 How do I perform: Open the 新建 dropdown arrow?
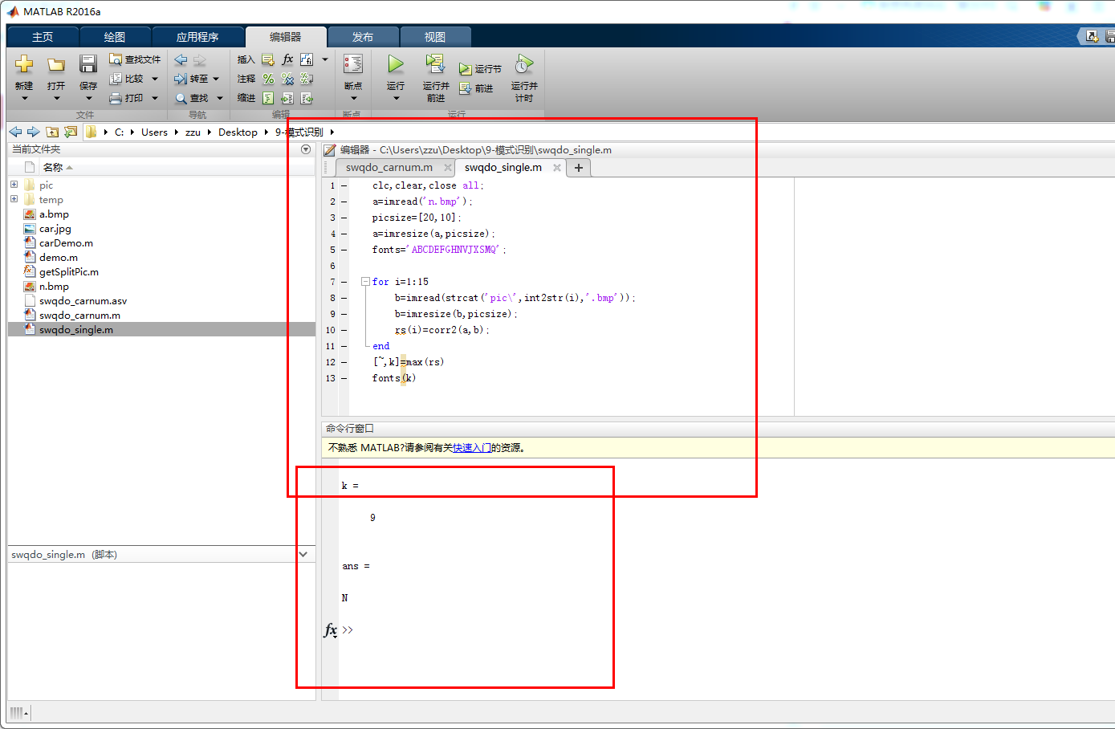point(24,99)
